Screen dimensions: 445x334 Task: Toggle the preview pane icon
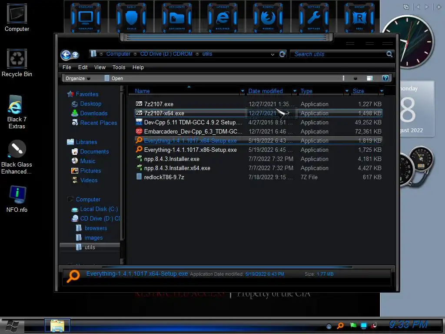pos(369,78)
